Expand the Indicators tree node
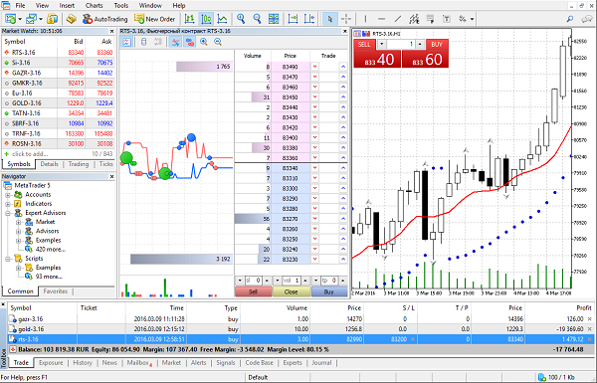This screenshot has width=597, height=383. [8, 204]
